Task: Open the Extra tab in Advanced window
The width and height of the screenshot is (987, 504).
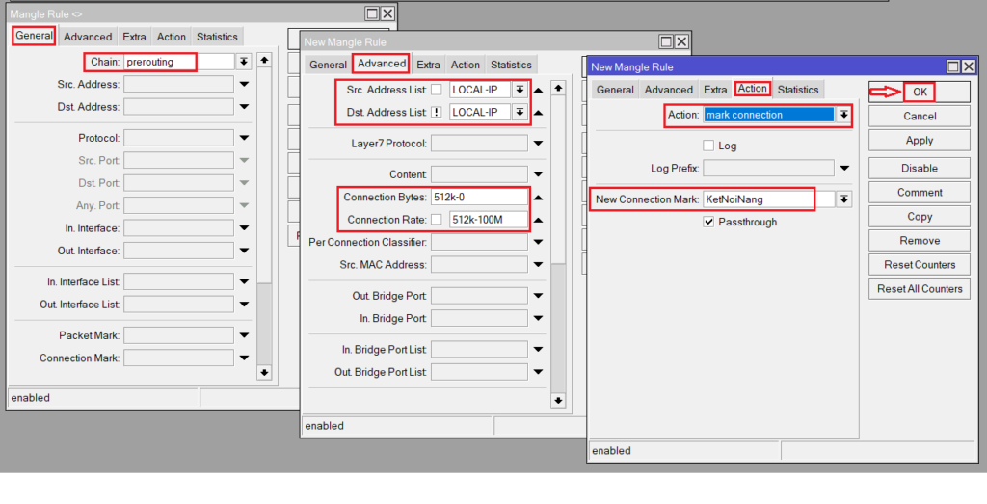Action: pos(428,65)
